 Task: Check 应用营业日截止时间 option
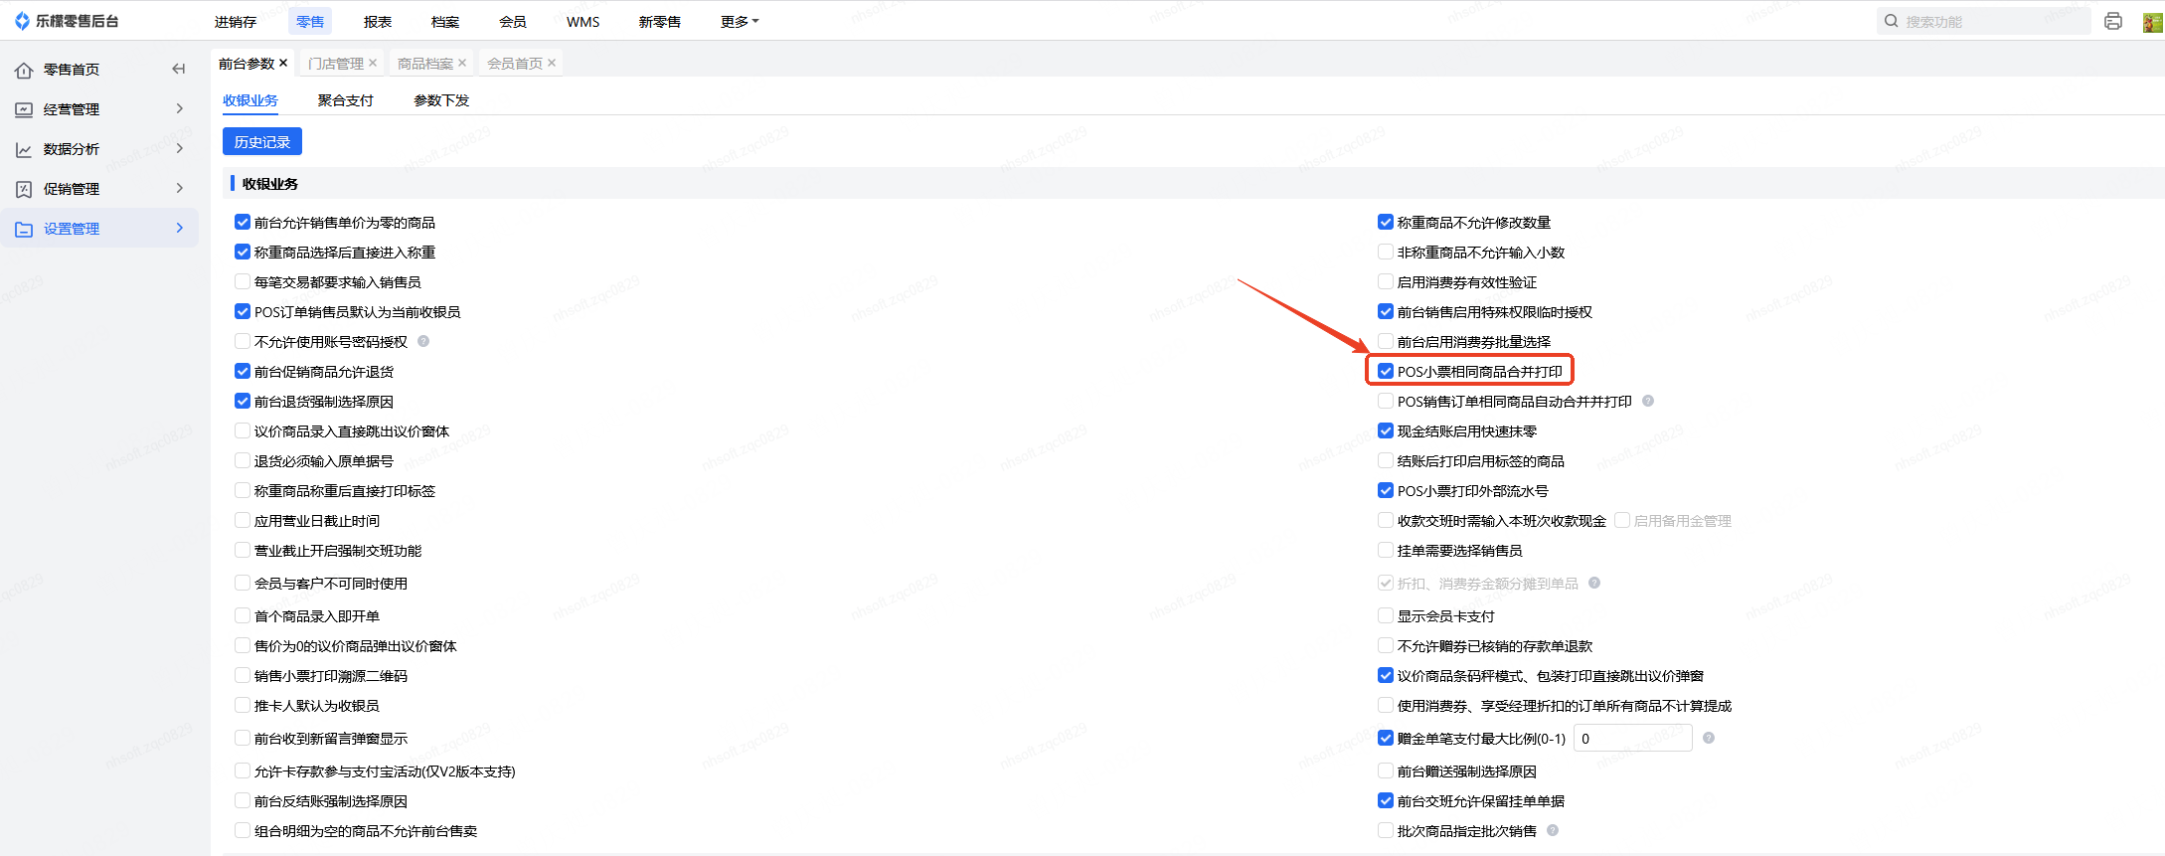pyautogui.click(x=243, y=520)
